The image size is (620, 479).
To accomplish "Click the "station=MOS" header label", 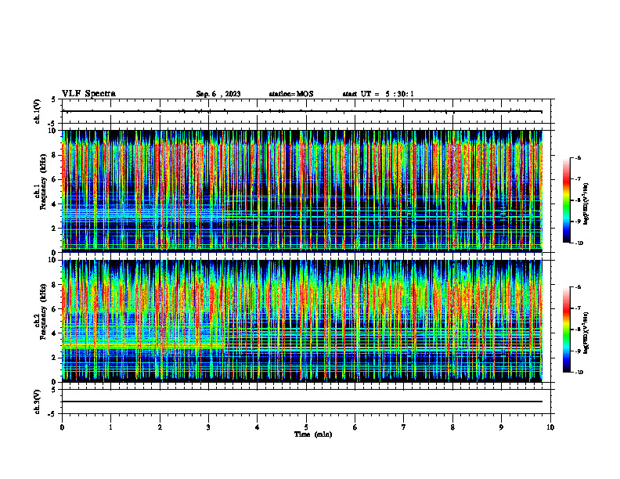I will tap(291, 94).
